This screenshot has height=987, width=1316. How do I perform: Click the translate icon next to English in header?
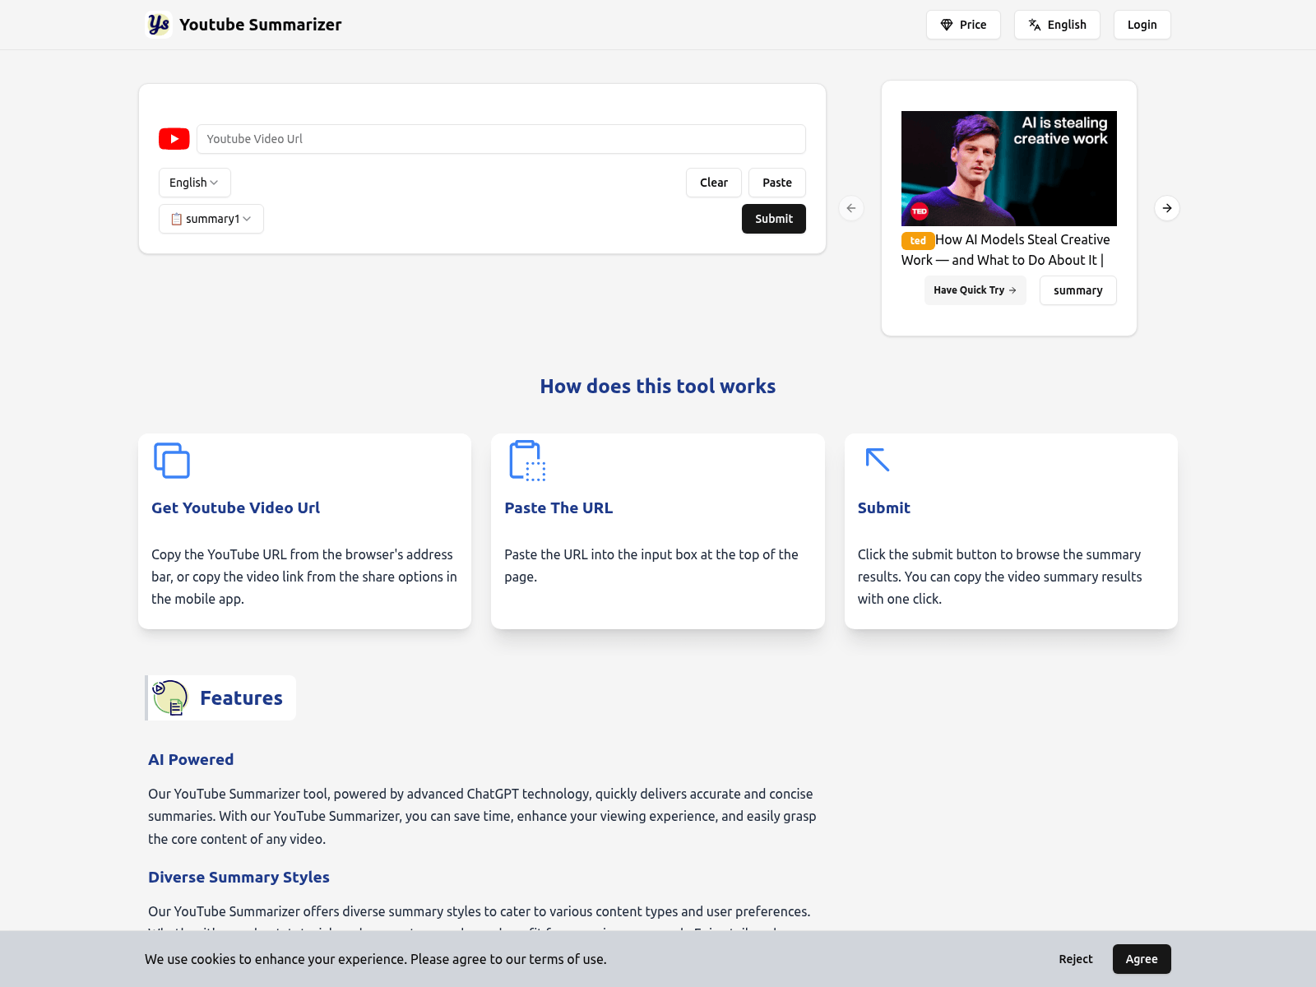click(x=1033, y=25)
